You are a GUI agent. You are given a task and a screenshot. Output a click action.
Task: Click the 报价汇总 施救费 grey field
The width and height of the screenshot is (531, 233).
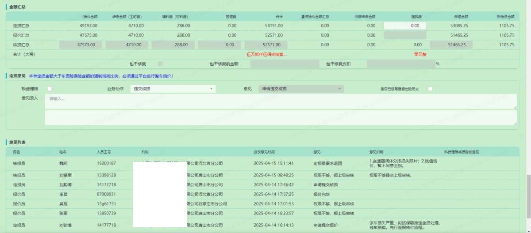coord(404,35)
